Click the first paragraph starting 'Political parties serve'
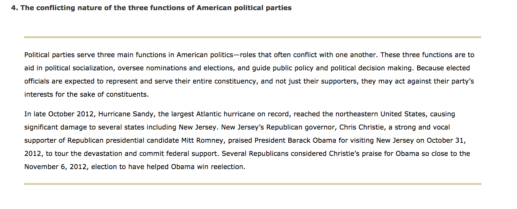Image resolution: width=517 pixels, height=209 pixels. coord(249,74)
